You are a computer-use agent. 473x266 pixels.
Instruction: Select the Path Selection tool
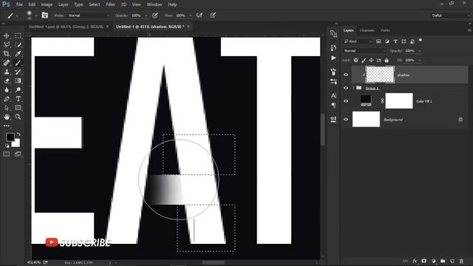pos(7,108)
